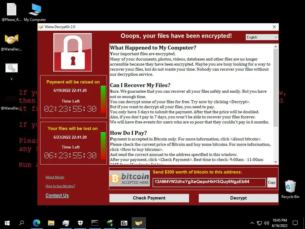305x229 pixels.
Task: Open the Windows Security shield taskbar icon
Action: pyautogui.click(x=80, y=223)
